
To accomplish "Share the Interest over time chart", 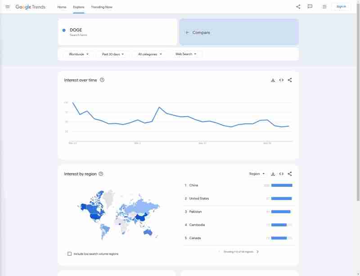I will [290, 80].
